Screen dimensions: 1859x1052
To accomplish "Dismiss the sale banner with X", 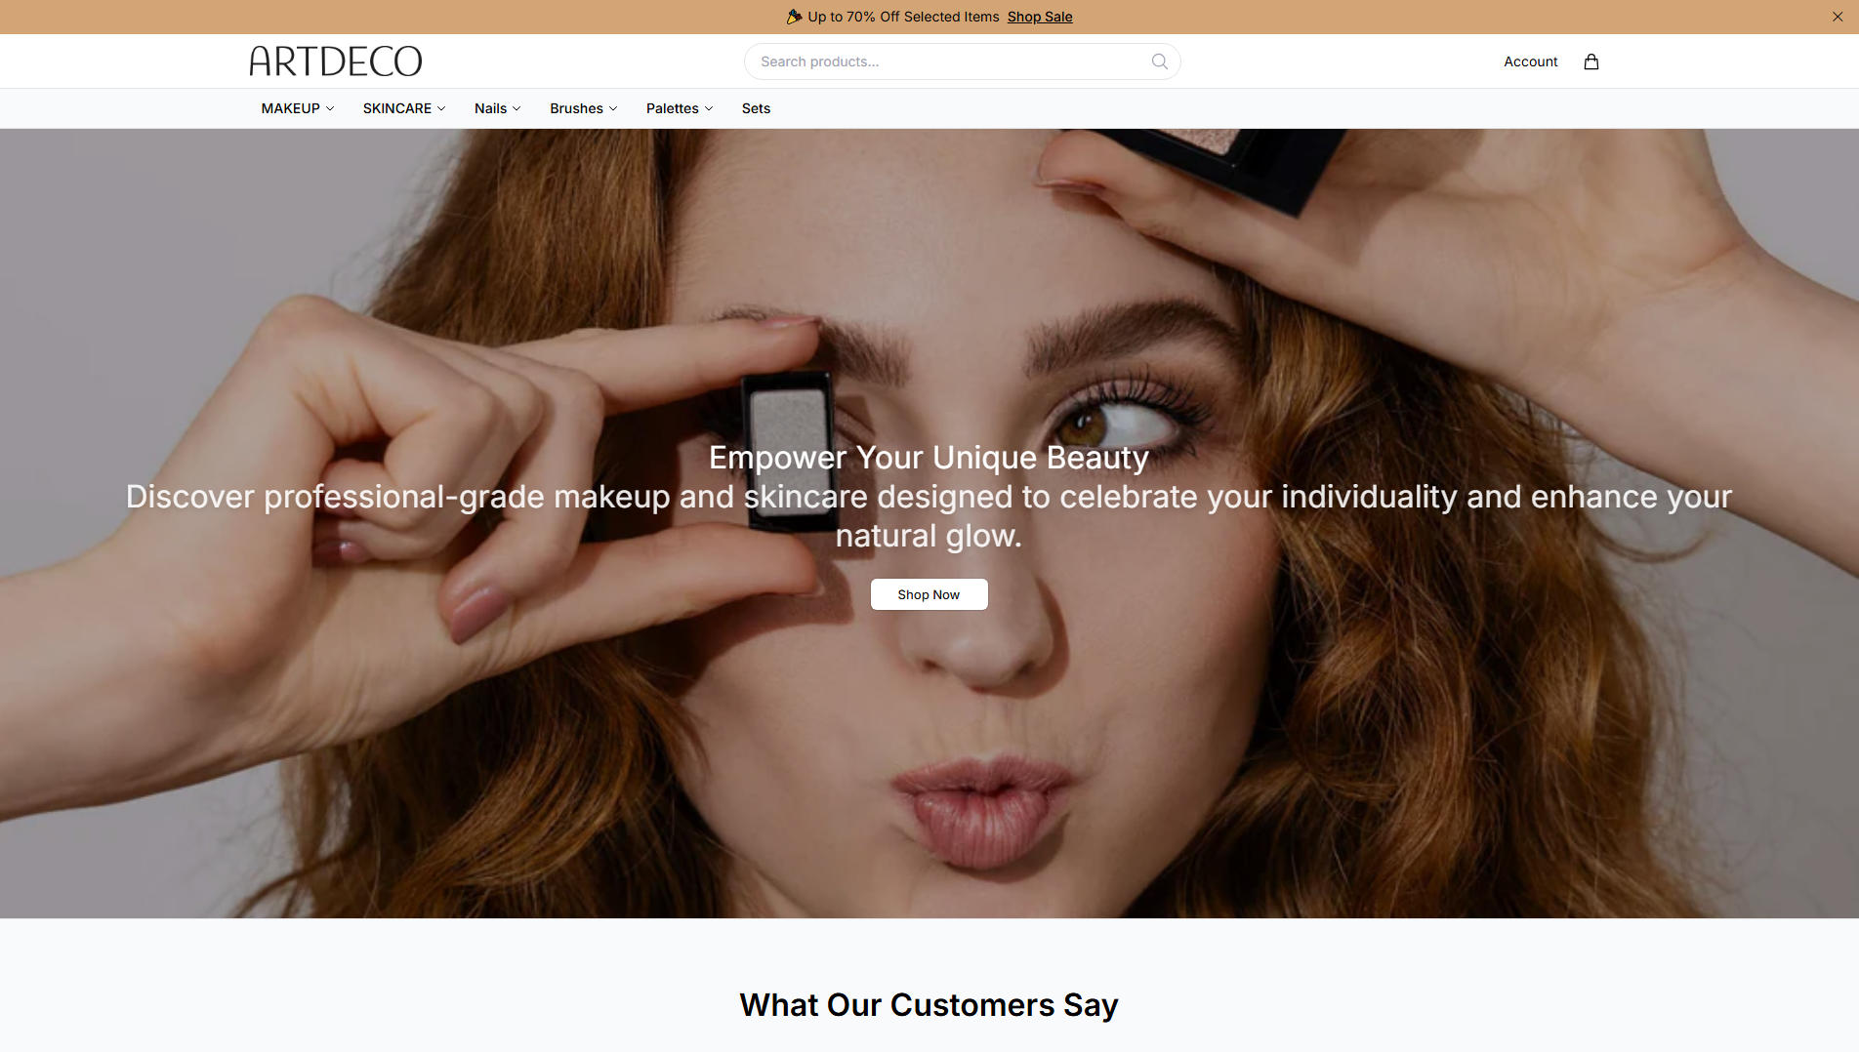I will tap(1837, 17).
